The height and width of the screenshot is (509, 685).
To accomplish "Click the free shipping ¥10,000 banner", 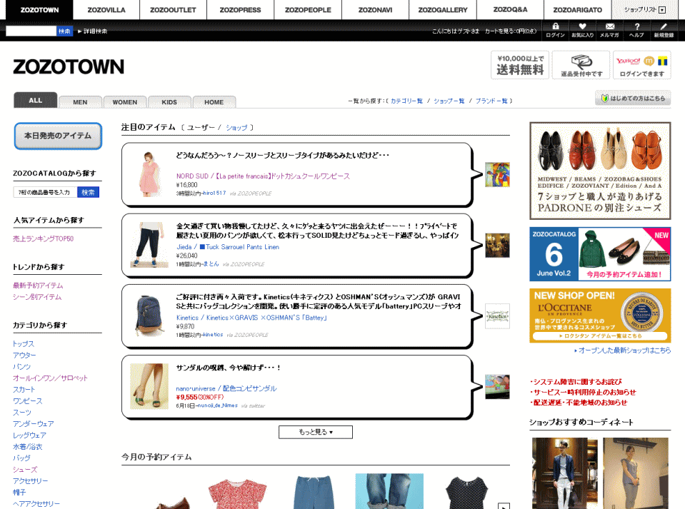I will [520, 65].
